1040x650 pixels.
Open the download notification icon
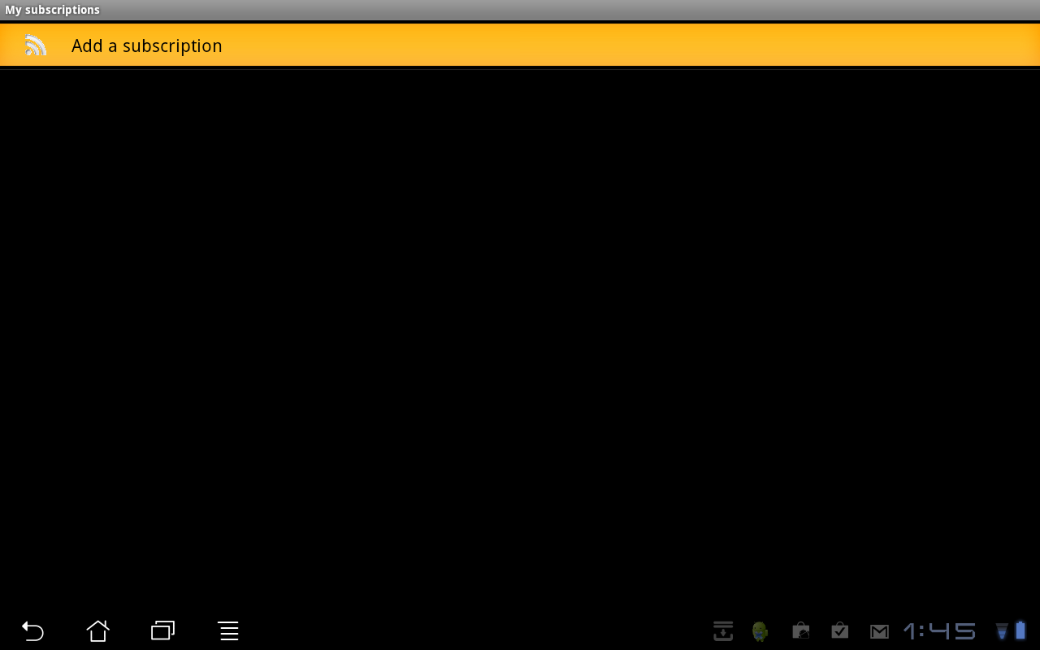tap(722, 630)
